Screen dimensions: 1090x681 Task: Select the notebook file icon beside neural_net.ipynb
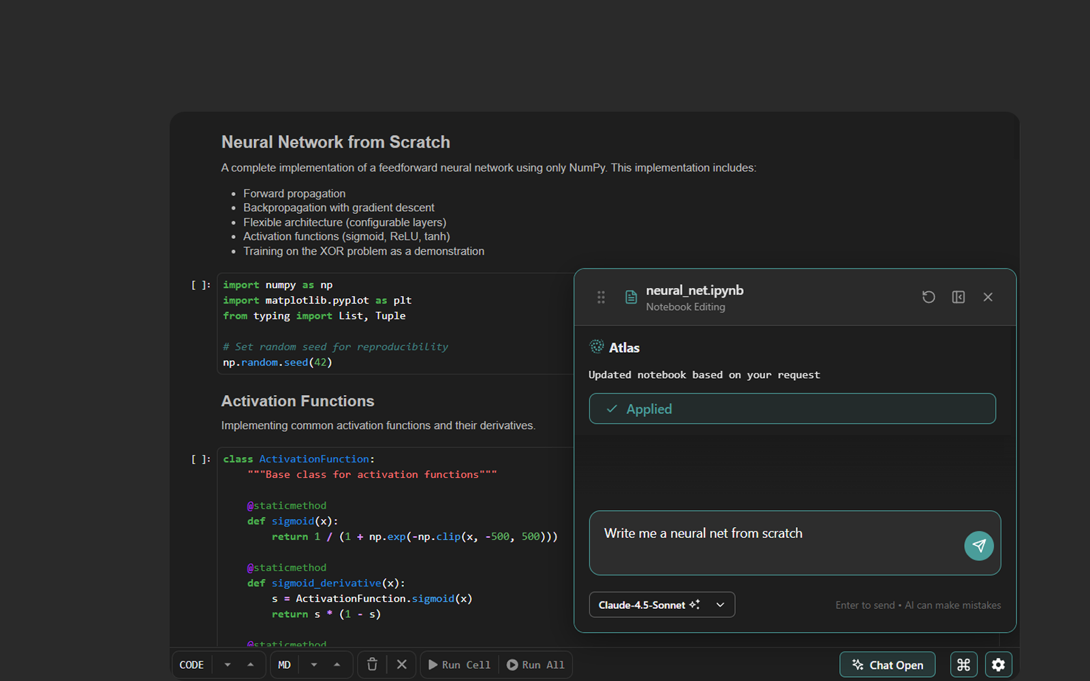click(631, 297)
